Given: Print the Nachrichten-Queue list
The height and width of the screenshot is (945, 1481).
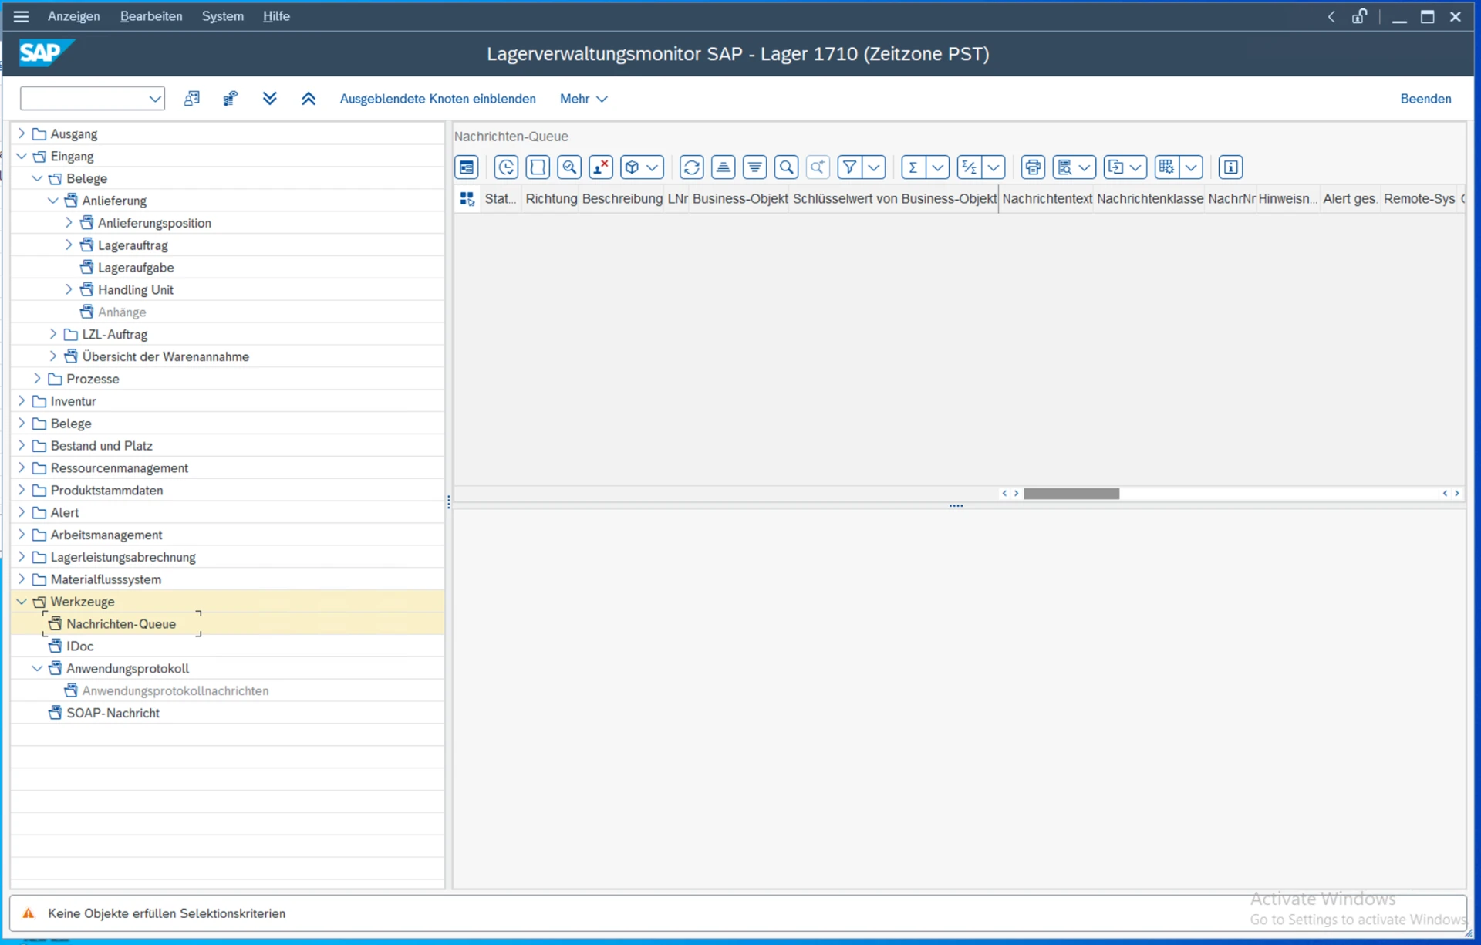Looking at the screenshot, I should coord(1033,167).
